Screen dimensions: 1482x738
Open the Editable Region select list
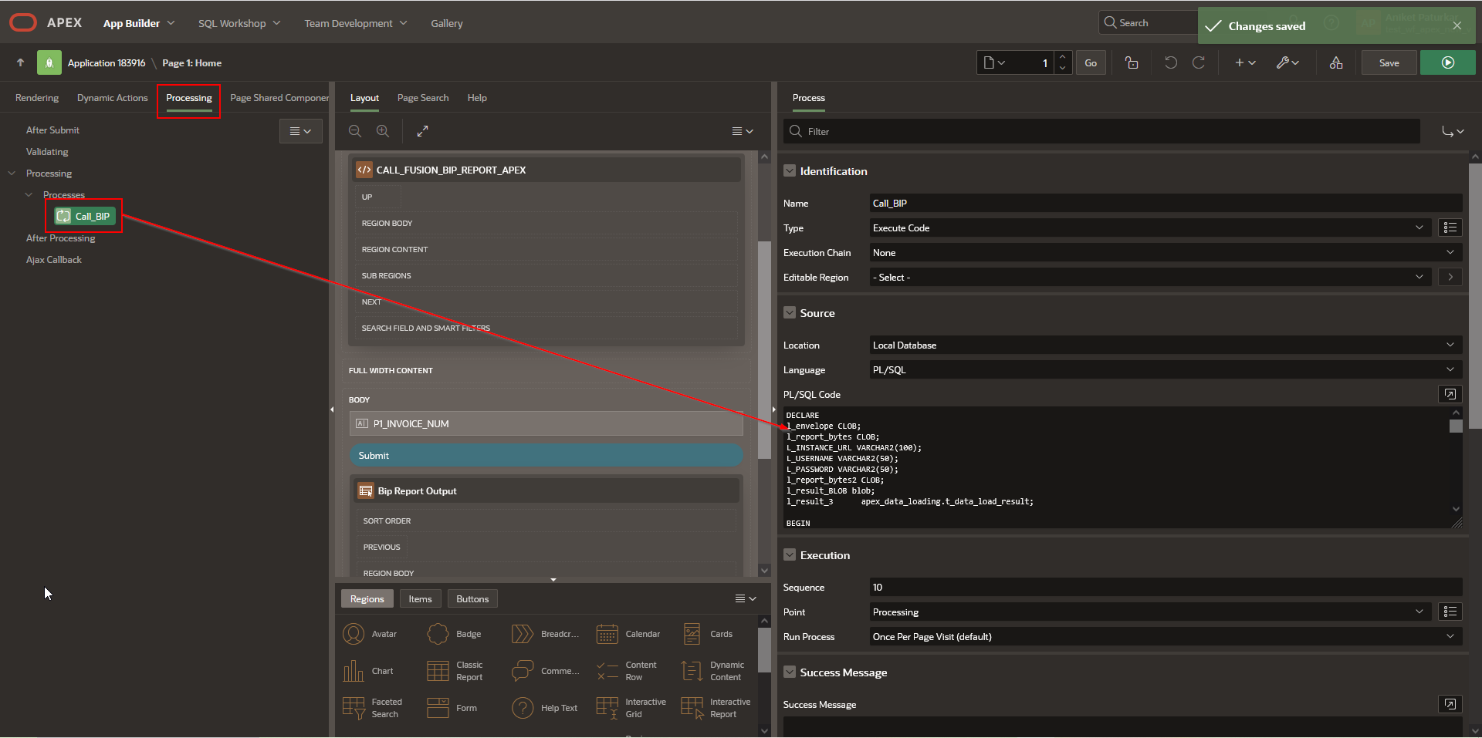tap(1150, 277)
